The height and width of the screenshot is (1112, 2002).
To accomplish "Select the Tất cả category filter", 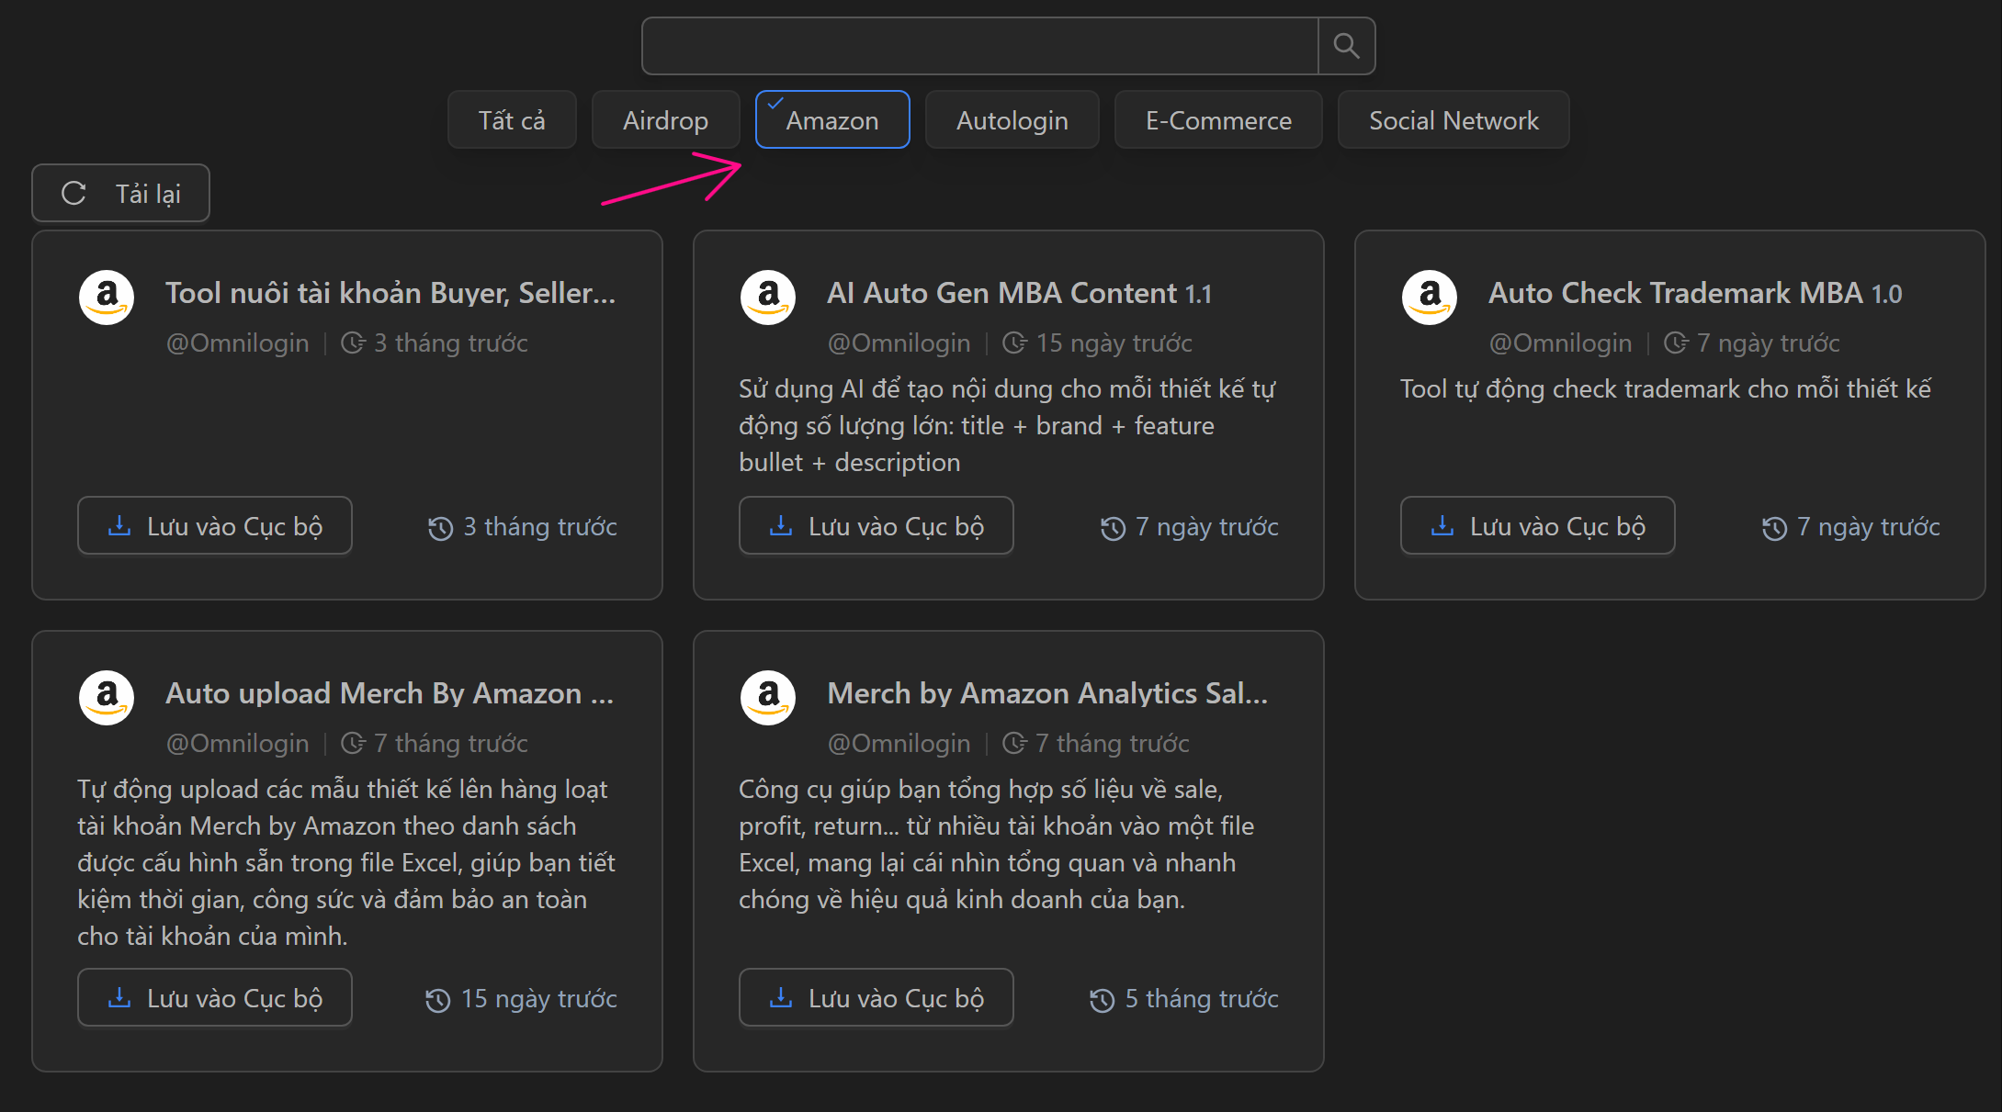I will 512,120.
